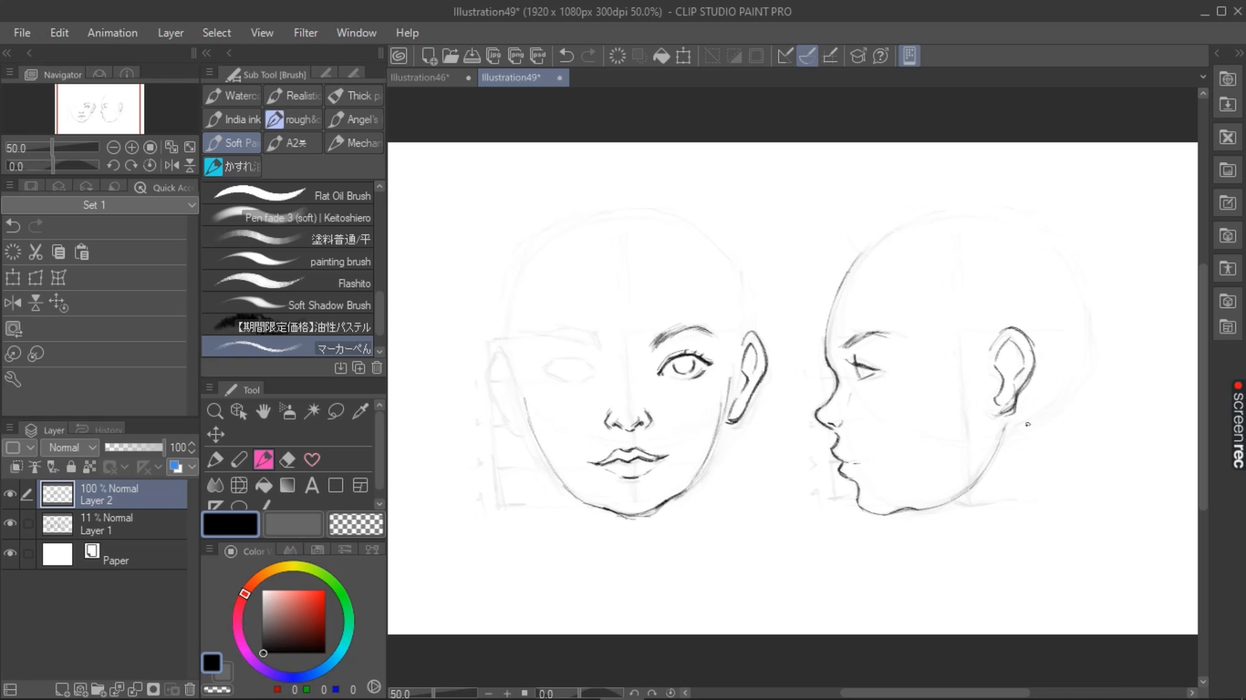Viewport: 1246px width, 700px height.
Task: Click the Cut scissors icon in Quick Access
Action: 36,252
